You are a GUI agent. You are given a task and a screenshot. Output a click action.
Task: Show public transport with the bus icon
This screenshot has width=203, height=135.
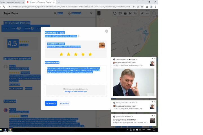(130, 13)
